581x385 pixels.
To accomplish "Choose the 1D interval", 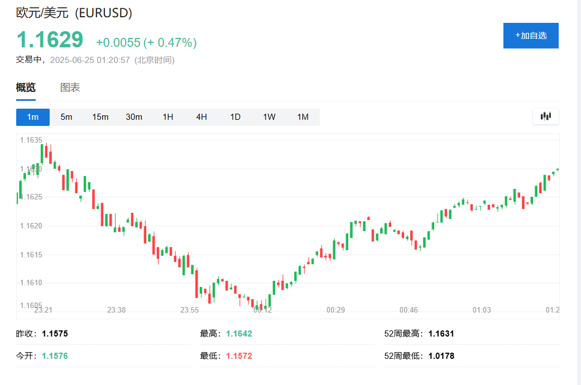I will pyautogui.click(x=236, y=117).
